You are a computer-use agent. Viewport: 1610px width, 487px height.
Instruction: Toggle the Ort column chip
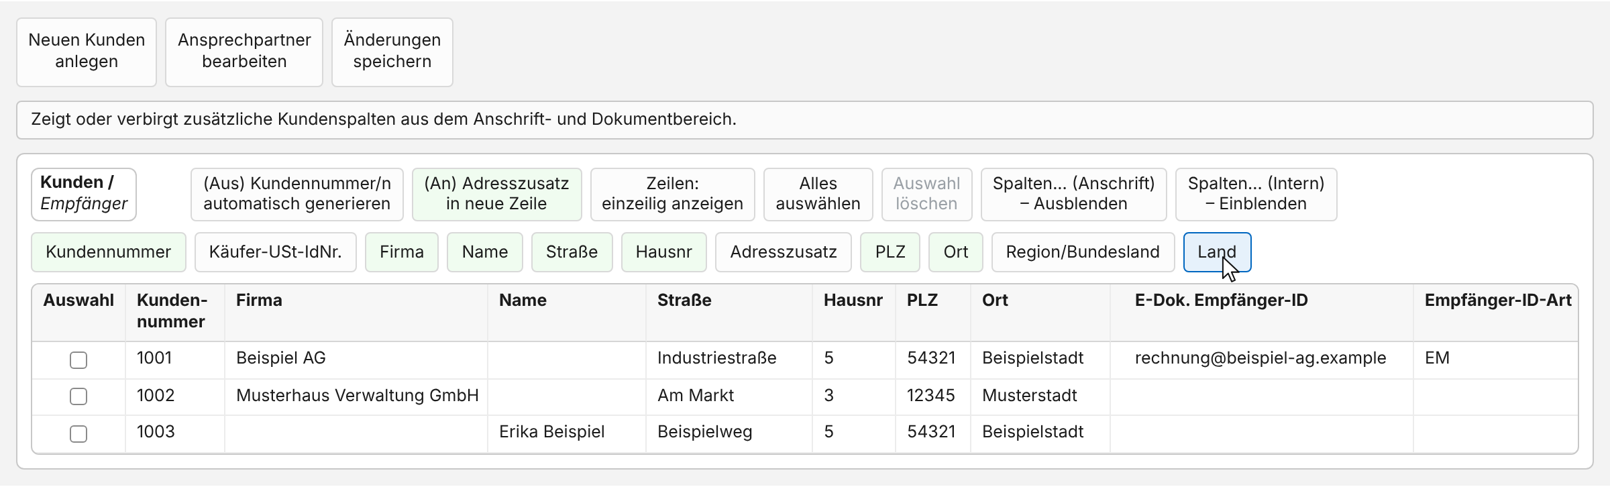coord(956,252)
